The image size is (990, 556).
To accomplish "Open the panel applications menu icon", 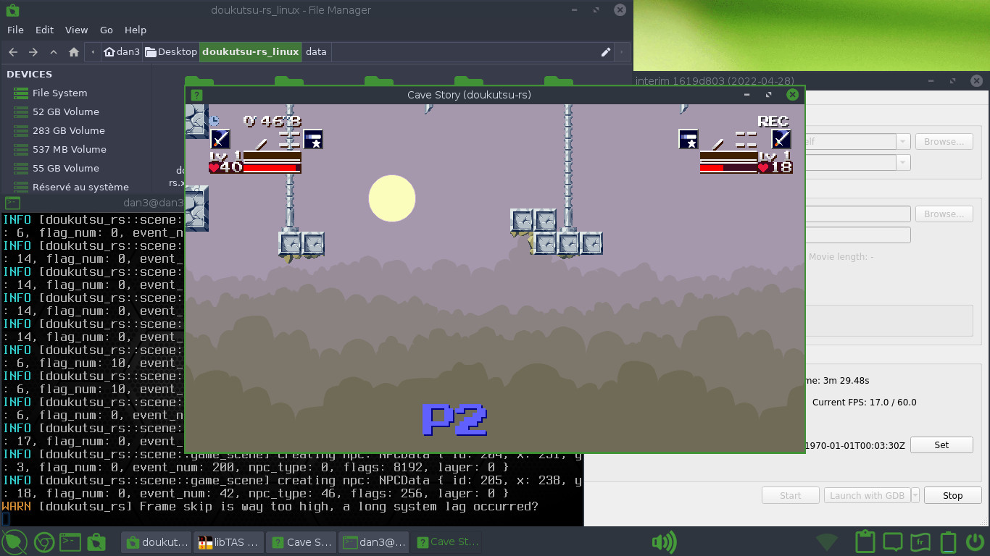I will pos(14,542).
